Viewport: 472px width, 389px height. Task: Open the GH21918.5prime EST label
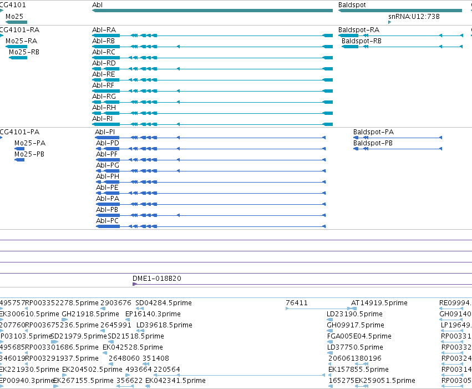(90, 314)
